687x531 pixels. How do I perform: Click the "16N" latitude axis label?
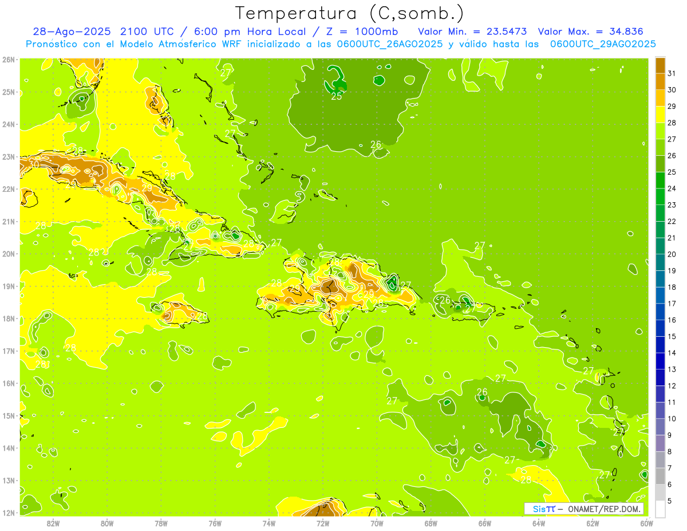click(8, 383)
